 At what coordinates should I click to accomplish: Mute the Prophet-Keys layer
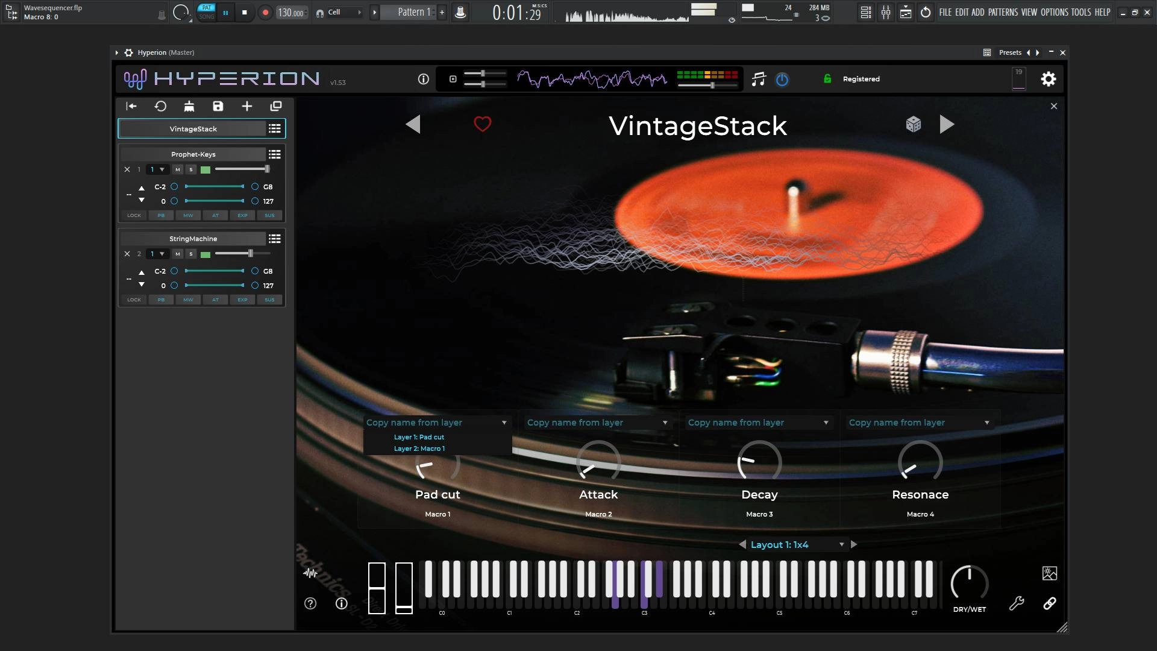pos(178,169)
